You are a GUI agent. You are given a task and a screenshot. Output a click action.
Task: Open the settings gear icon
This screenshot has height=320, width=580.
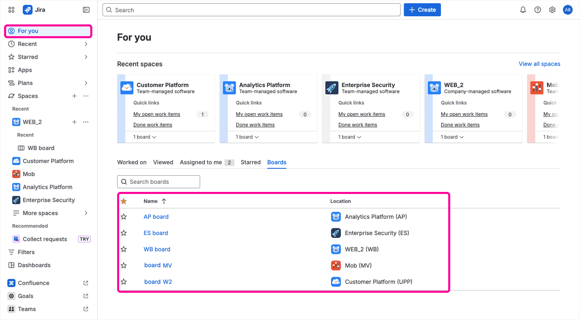tap(552, 10)
